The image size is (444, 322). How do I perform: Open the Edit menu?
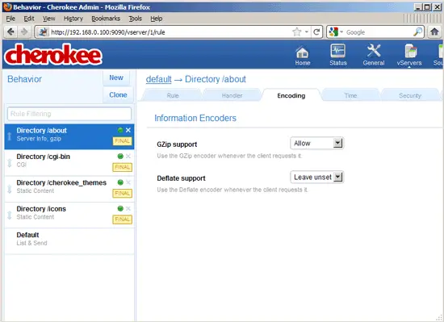pyautogui.click(x=29, y=19)
